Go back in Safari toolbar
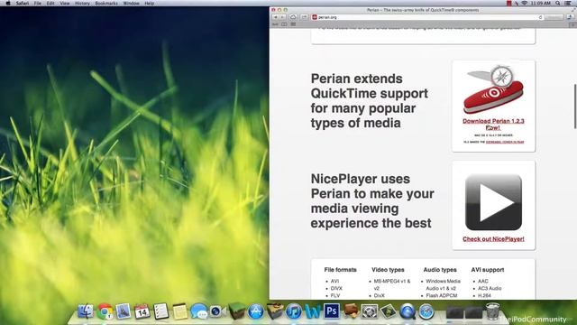This screenshot has height=325, width=577. 275,17
